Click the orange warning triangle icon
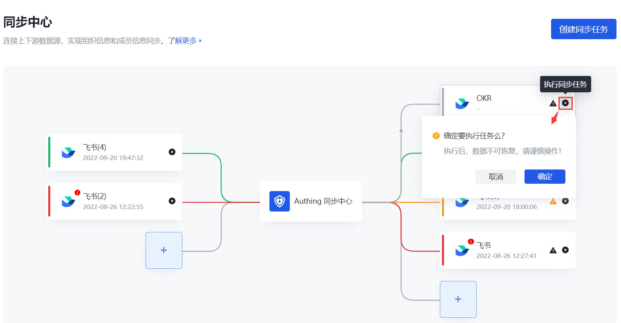This screenshot has height=323, width=621. coord(553,201)
